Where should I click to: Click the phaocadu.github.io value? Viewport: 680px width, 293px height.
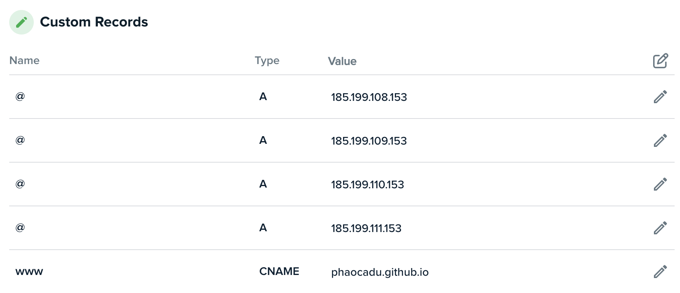pos(380,272)
